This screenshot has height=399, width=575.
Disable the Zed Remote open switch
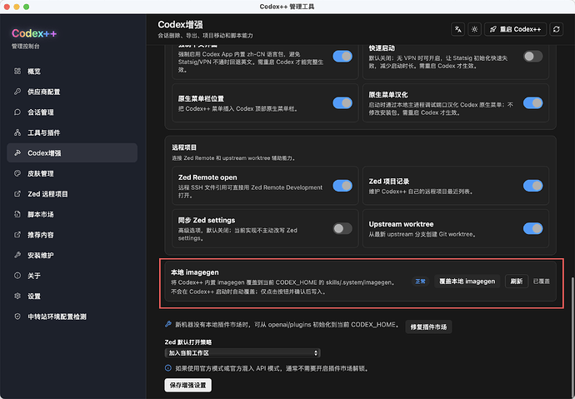(x=342, y=186)
